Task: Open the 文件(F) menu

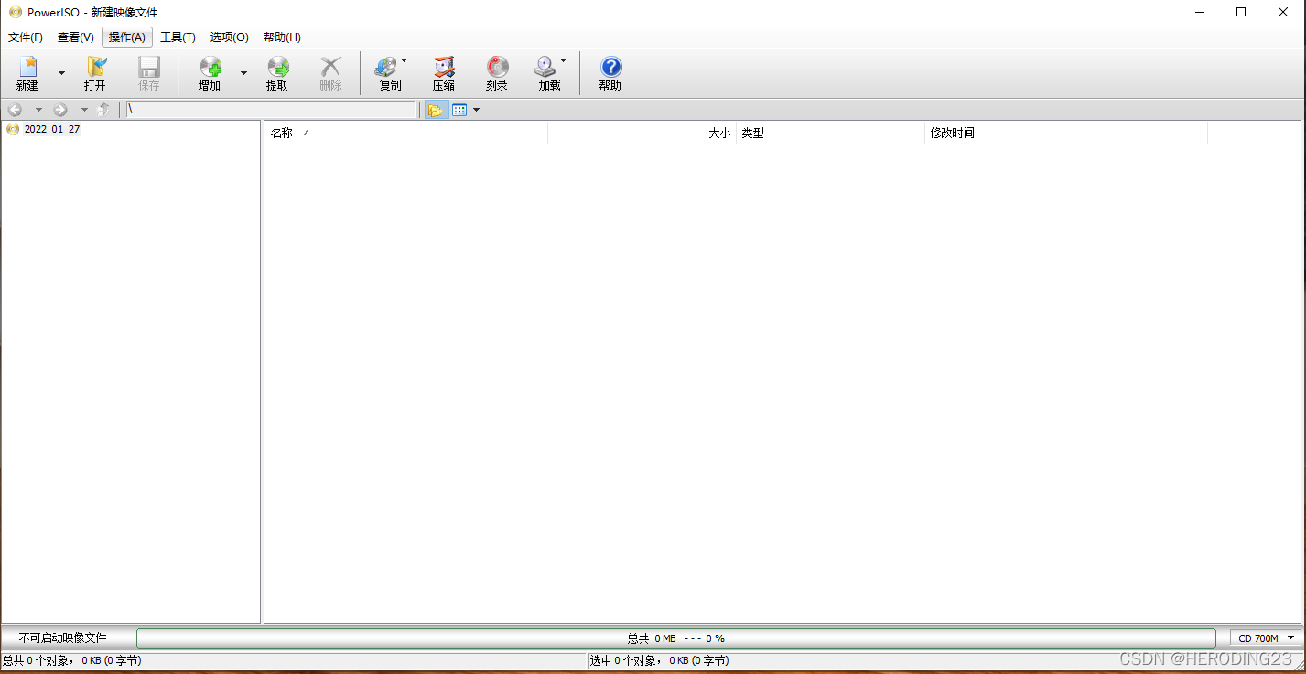Action: [26, 37]
